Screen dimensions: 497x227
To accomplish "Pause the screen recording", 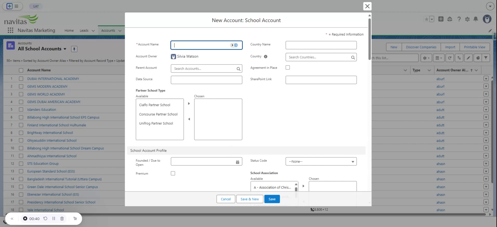I will click(54, 218).
